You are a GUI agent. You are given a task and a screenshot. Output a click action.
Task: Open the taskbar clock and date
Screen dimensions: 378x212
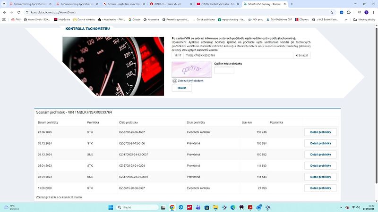[x=369, y=207]
